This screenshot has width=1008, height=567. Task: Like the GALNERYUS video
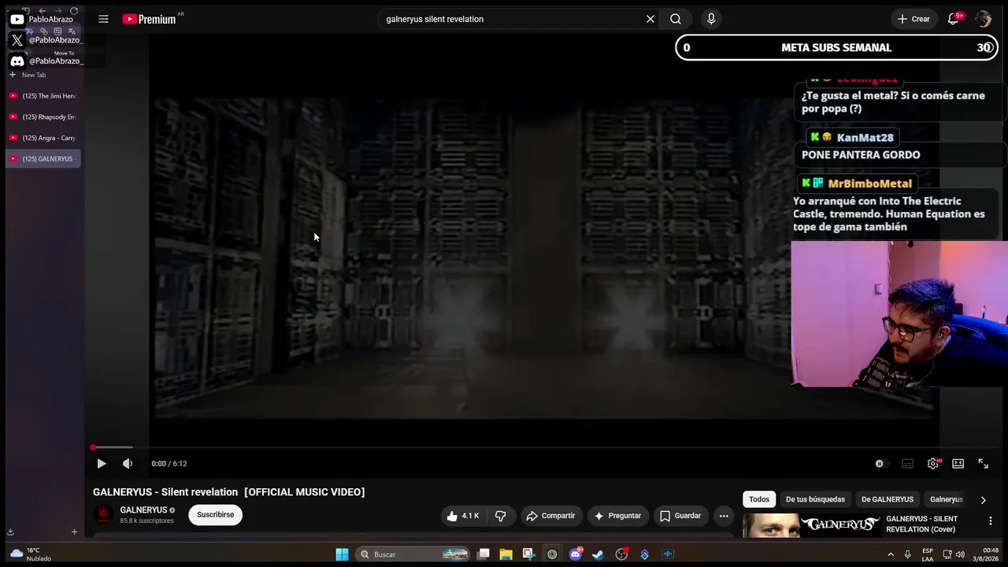click(x=463, y=516)
